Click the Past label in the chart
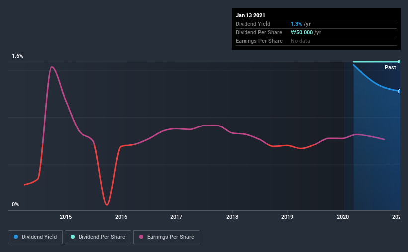The width and height of the screenshot is (408, 252). tap(390, 67)
